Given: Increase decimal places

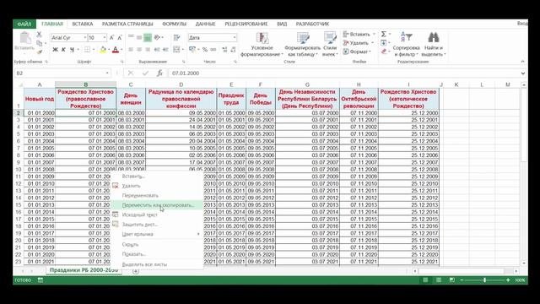Looking at the screenshot, I should tap(224, 50).
